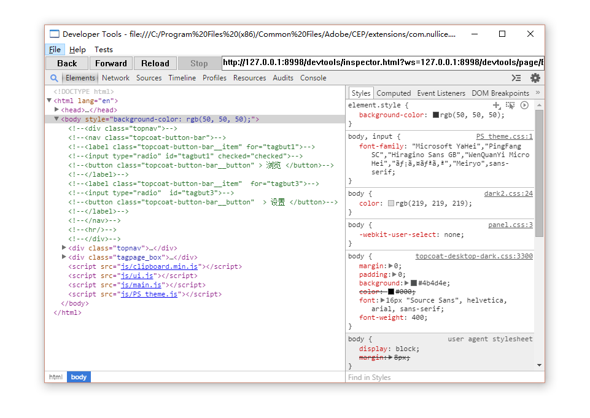590x418 pixels.
Task: Select the <!--<hr/>--> comment line
Action: [92, 230]
